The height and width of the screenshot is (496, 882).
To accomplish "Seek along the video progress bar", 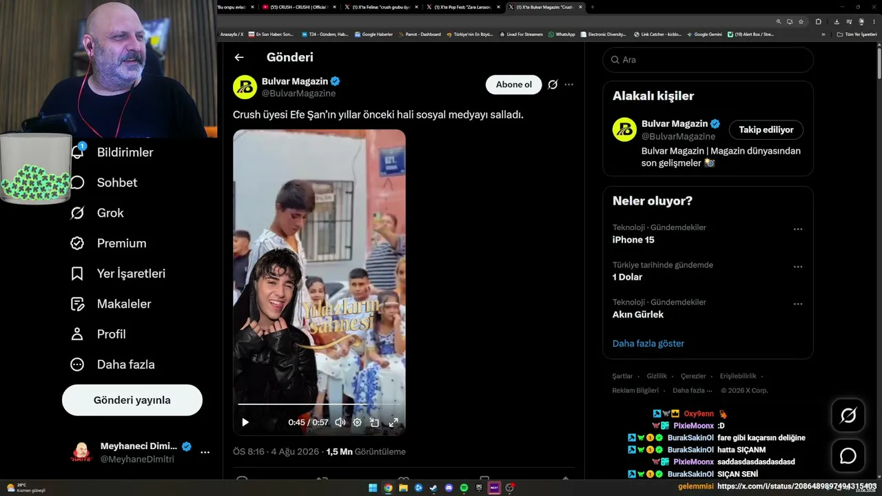I will tap(319, 404).
